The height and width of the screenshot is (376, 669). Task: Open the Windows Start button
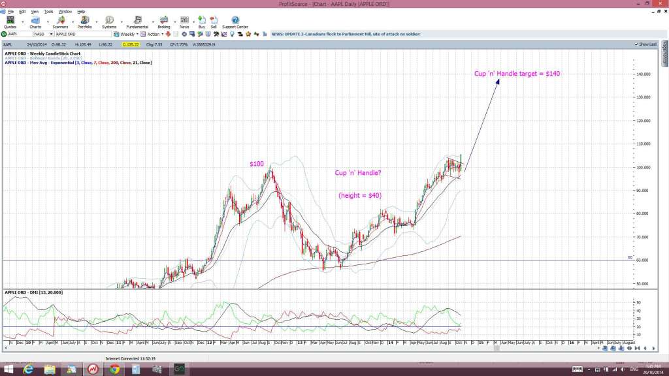[x=8, y=369]
